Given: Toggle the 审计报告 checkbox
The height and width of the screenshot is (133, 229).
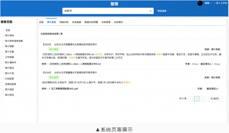Looking at the screenshot, I should coord(2,89).
